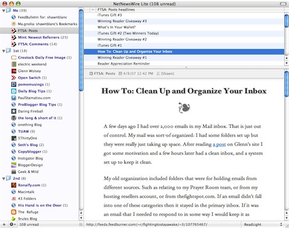Select headline How To: Clean Up and Organize Your Inbox

tap(184, 52)
